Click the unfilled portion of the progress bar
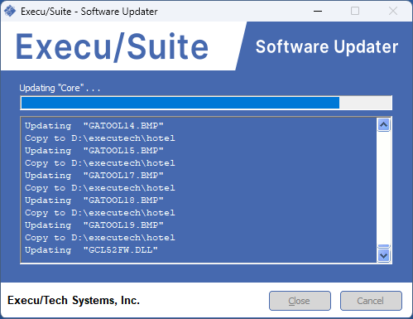Screen dimensions: 413x319 tap(365, 103)
